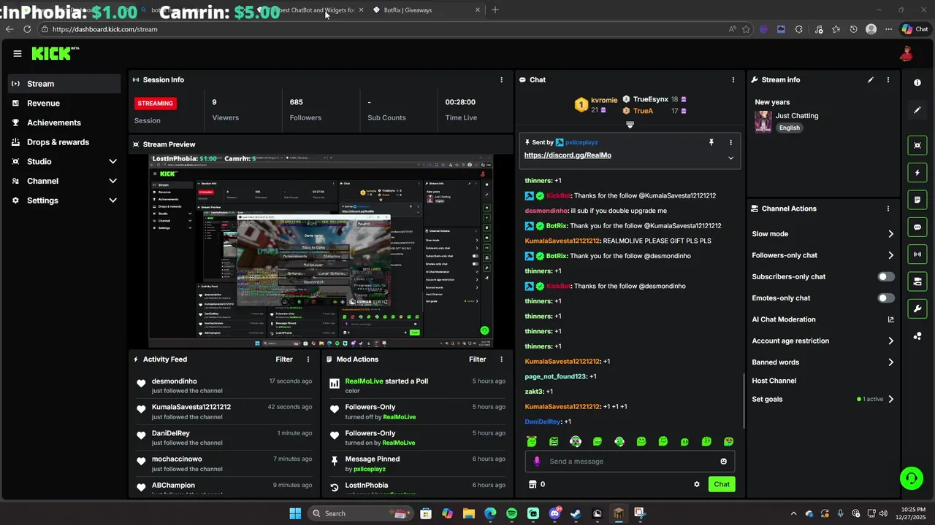Image resolution: width=935 pixels, height=525 pixels.
Task: Collapse the chat leaderboard arrow
Action: click(x=630, y=125)
